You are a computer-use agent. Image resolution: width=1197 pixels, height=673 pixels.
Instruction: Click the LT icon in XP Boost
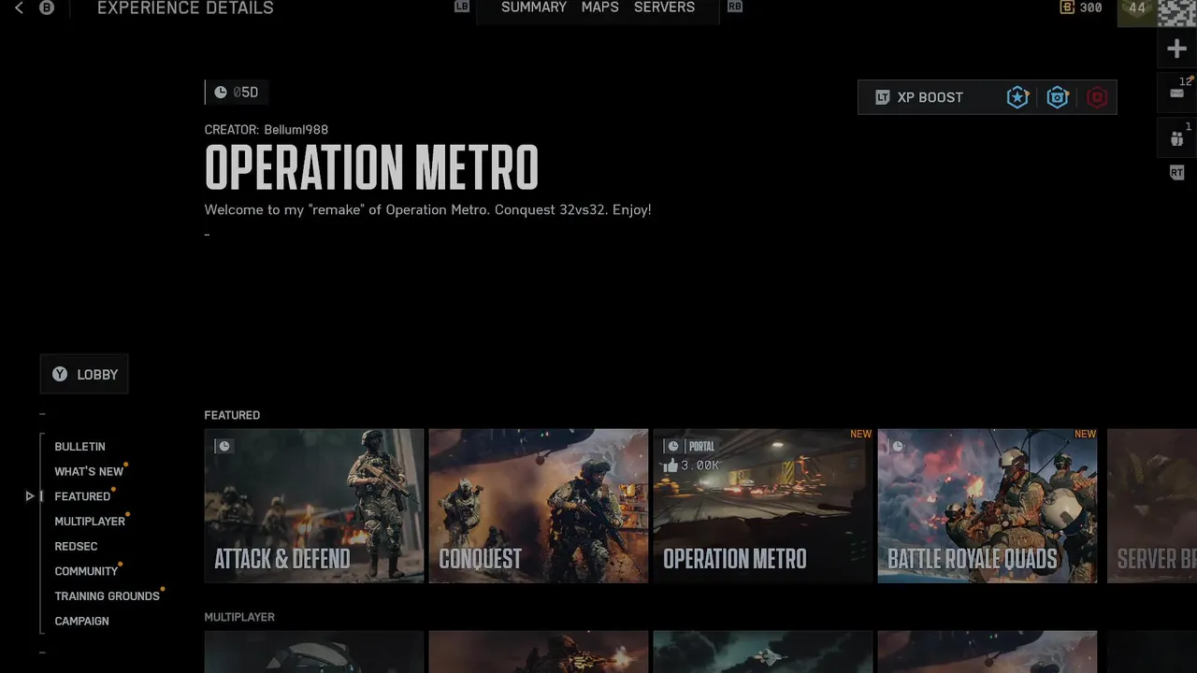pyautogui.click(x=882, y=97)
